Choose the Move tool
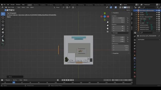 (3, 21)
